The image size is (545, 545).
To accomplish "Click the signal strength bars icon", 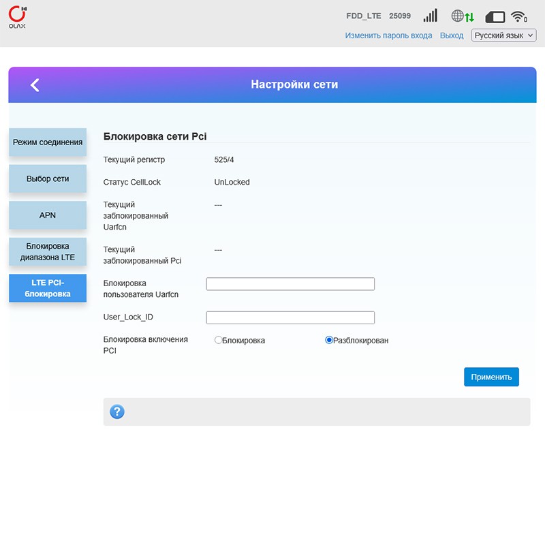I will pyautogui.click(x=430, y=16).
